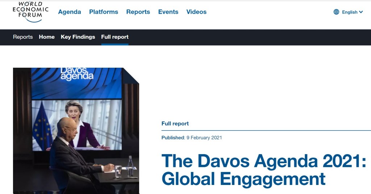Open the English language selector
This screenshot has height=194, width=371.
click(x=350, y=12)
